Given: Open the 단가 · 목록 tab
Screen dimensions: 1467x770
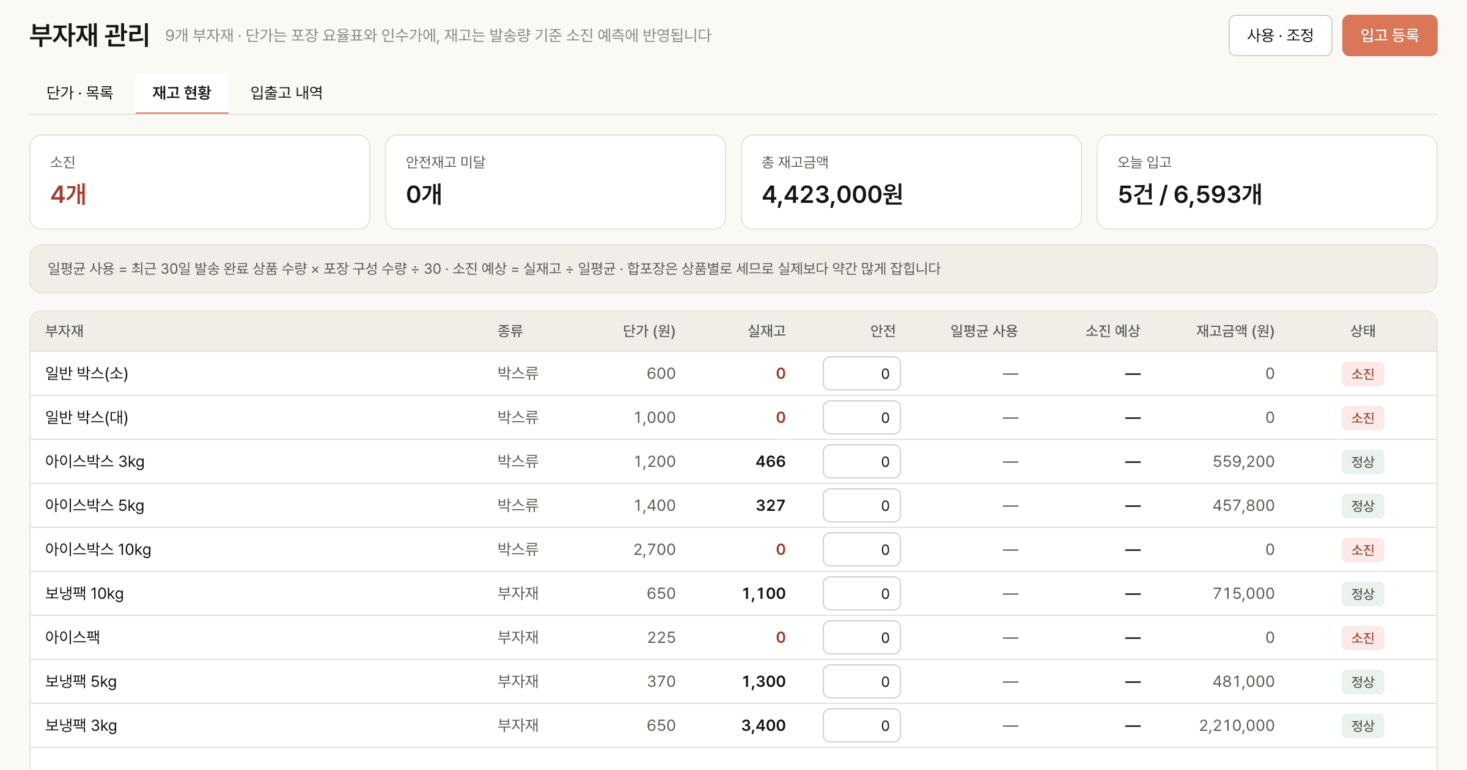Looking at the screenshot, I should pos(80,93).
